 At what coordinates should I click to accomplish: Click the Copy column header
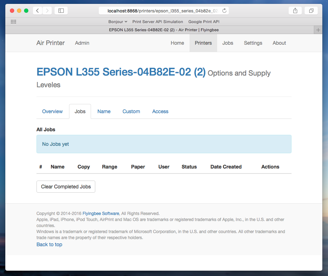(84, 167)
